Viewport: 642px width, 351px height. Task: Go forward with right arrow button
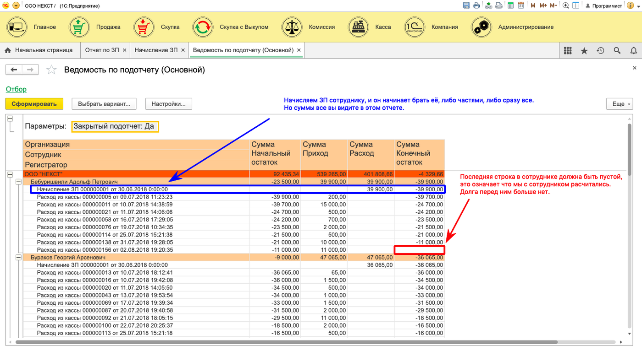tap(30, 70)
